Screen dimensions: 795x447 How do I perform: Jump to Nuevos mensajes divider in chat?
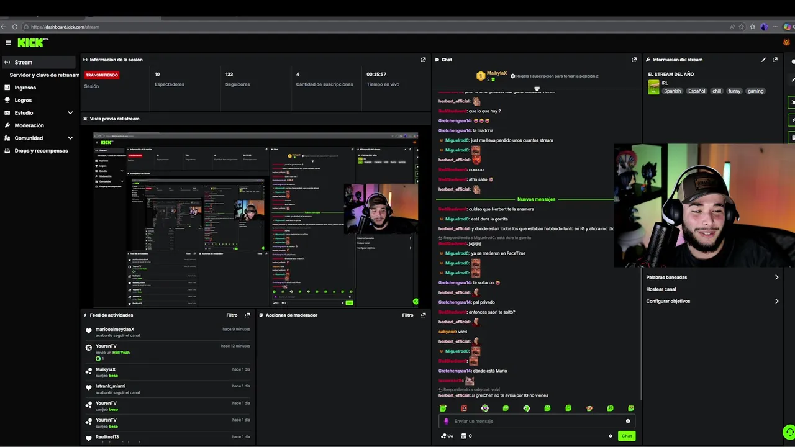pyautogui.click(x=536, y=199)
